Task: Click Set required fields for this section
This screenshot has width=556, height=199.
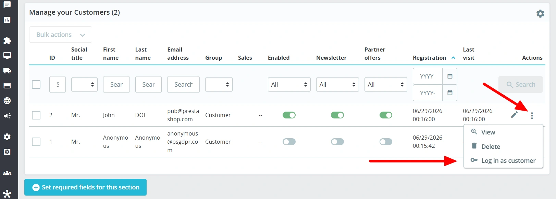Action: 85,187
